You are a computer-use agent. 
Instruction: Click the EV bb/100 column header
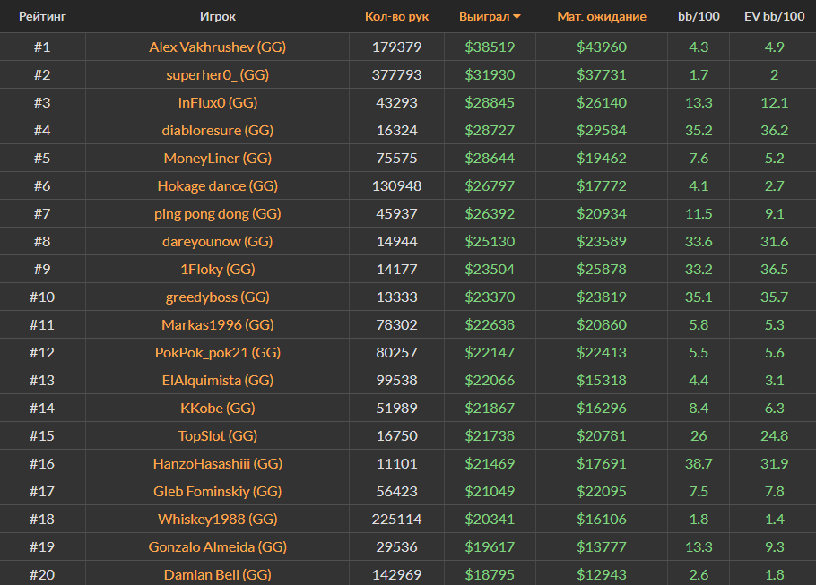[774, 16]
